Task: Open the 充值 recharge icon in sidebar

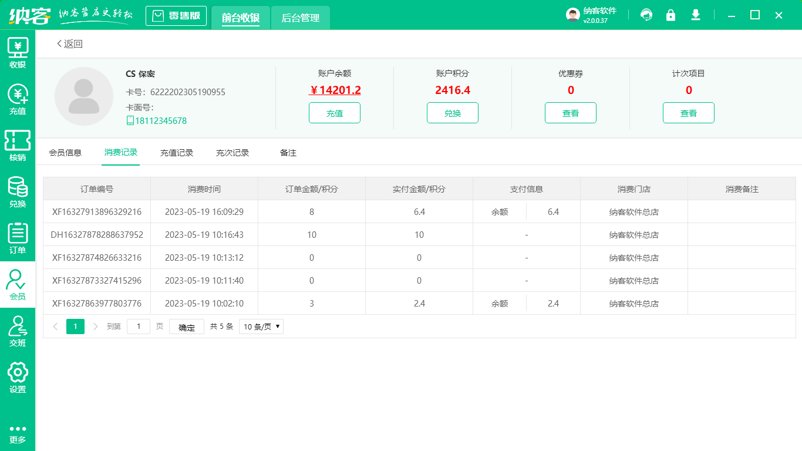Action: point(18,99)
